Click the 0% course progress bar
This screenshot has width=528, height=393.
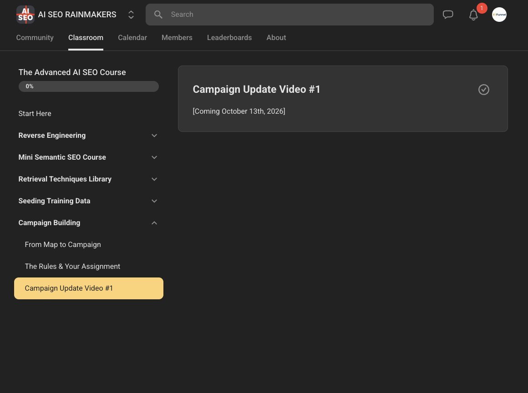pos(89,86)
